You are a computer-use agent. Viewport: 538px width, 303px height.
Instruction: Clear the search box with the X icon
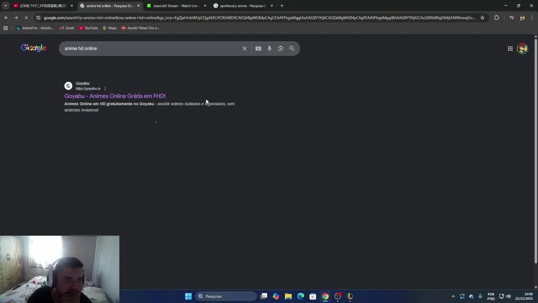click(244, 48)
